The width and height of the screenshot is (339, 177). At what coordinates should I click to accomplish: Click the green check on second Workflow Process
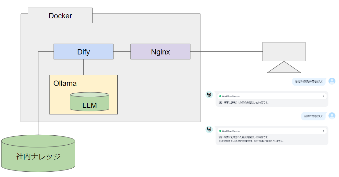[220, 131]
